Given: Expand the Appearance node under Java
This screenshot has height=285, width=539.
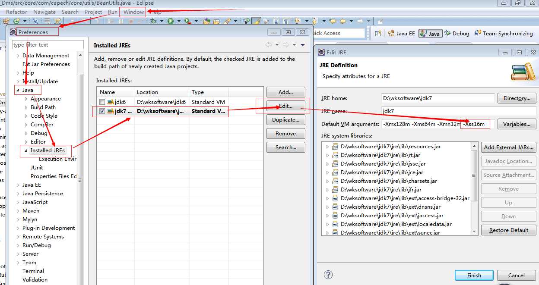Looking at the screenshot, I should 26,99.
